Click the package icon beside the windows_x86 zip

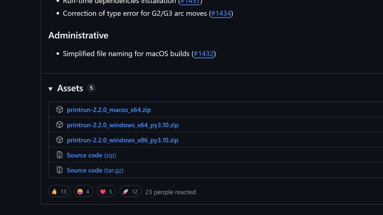(x=59, y=140)
